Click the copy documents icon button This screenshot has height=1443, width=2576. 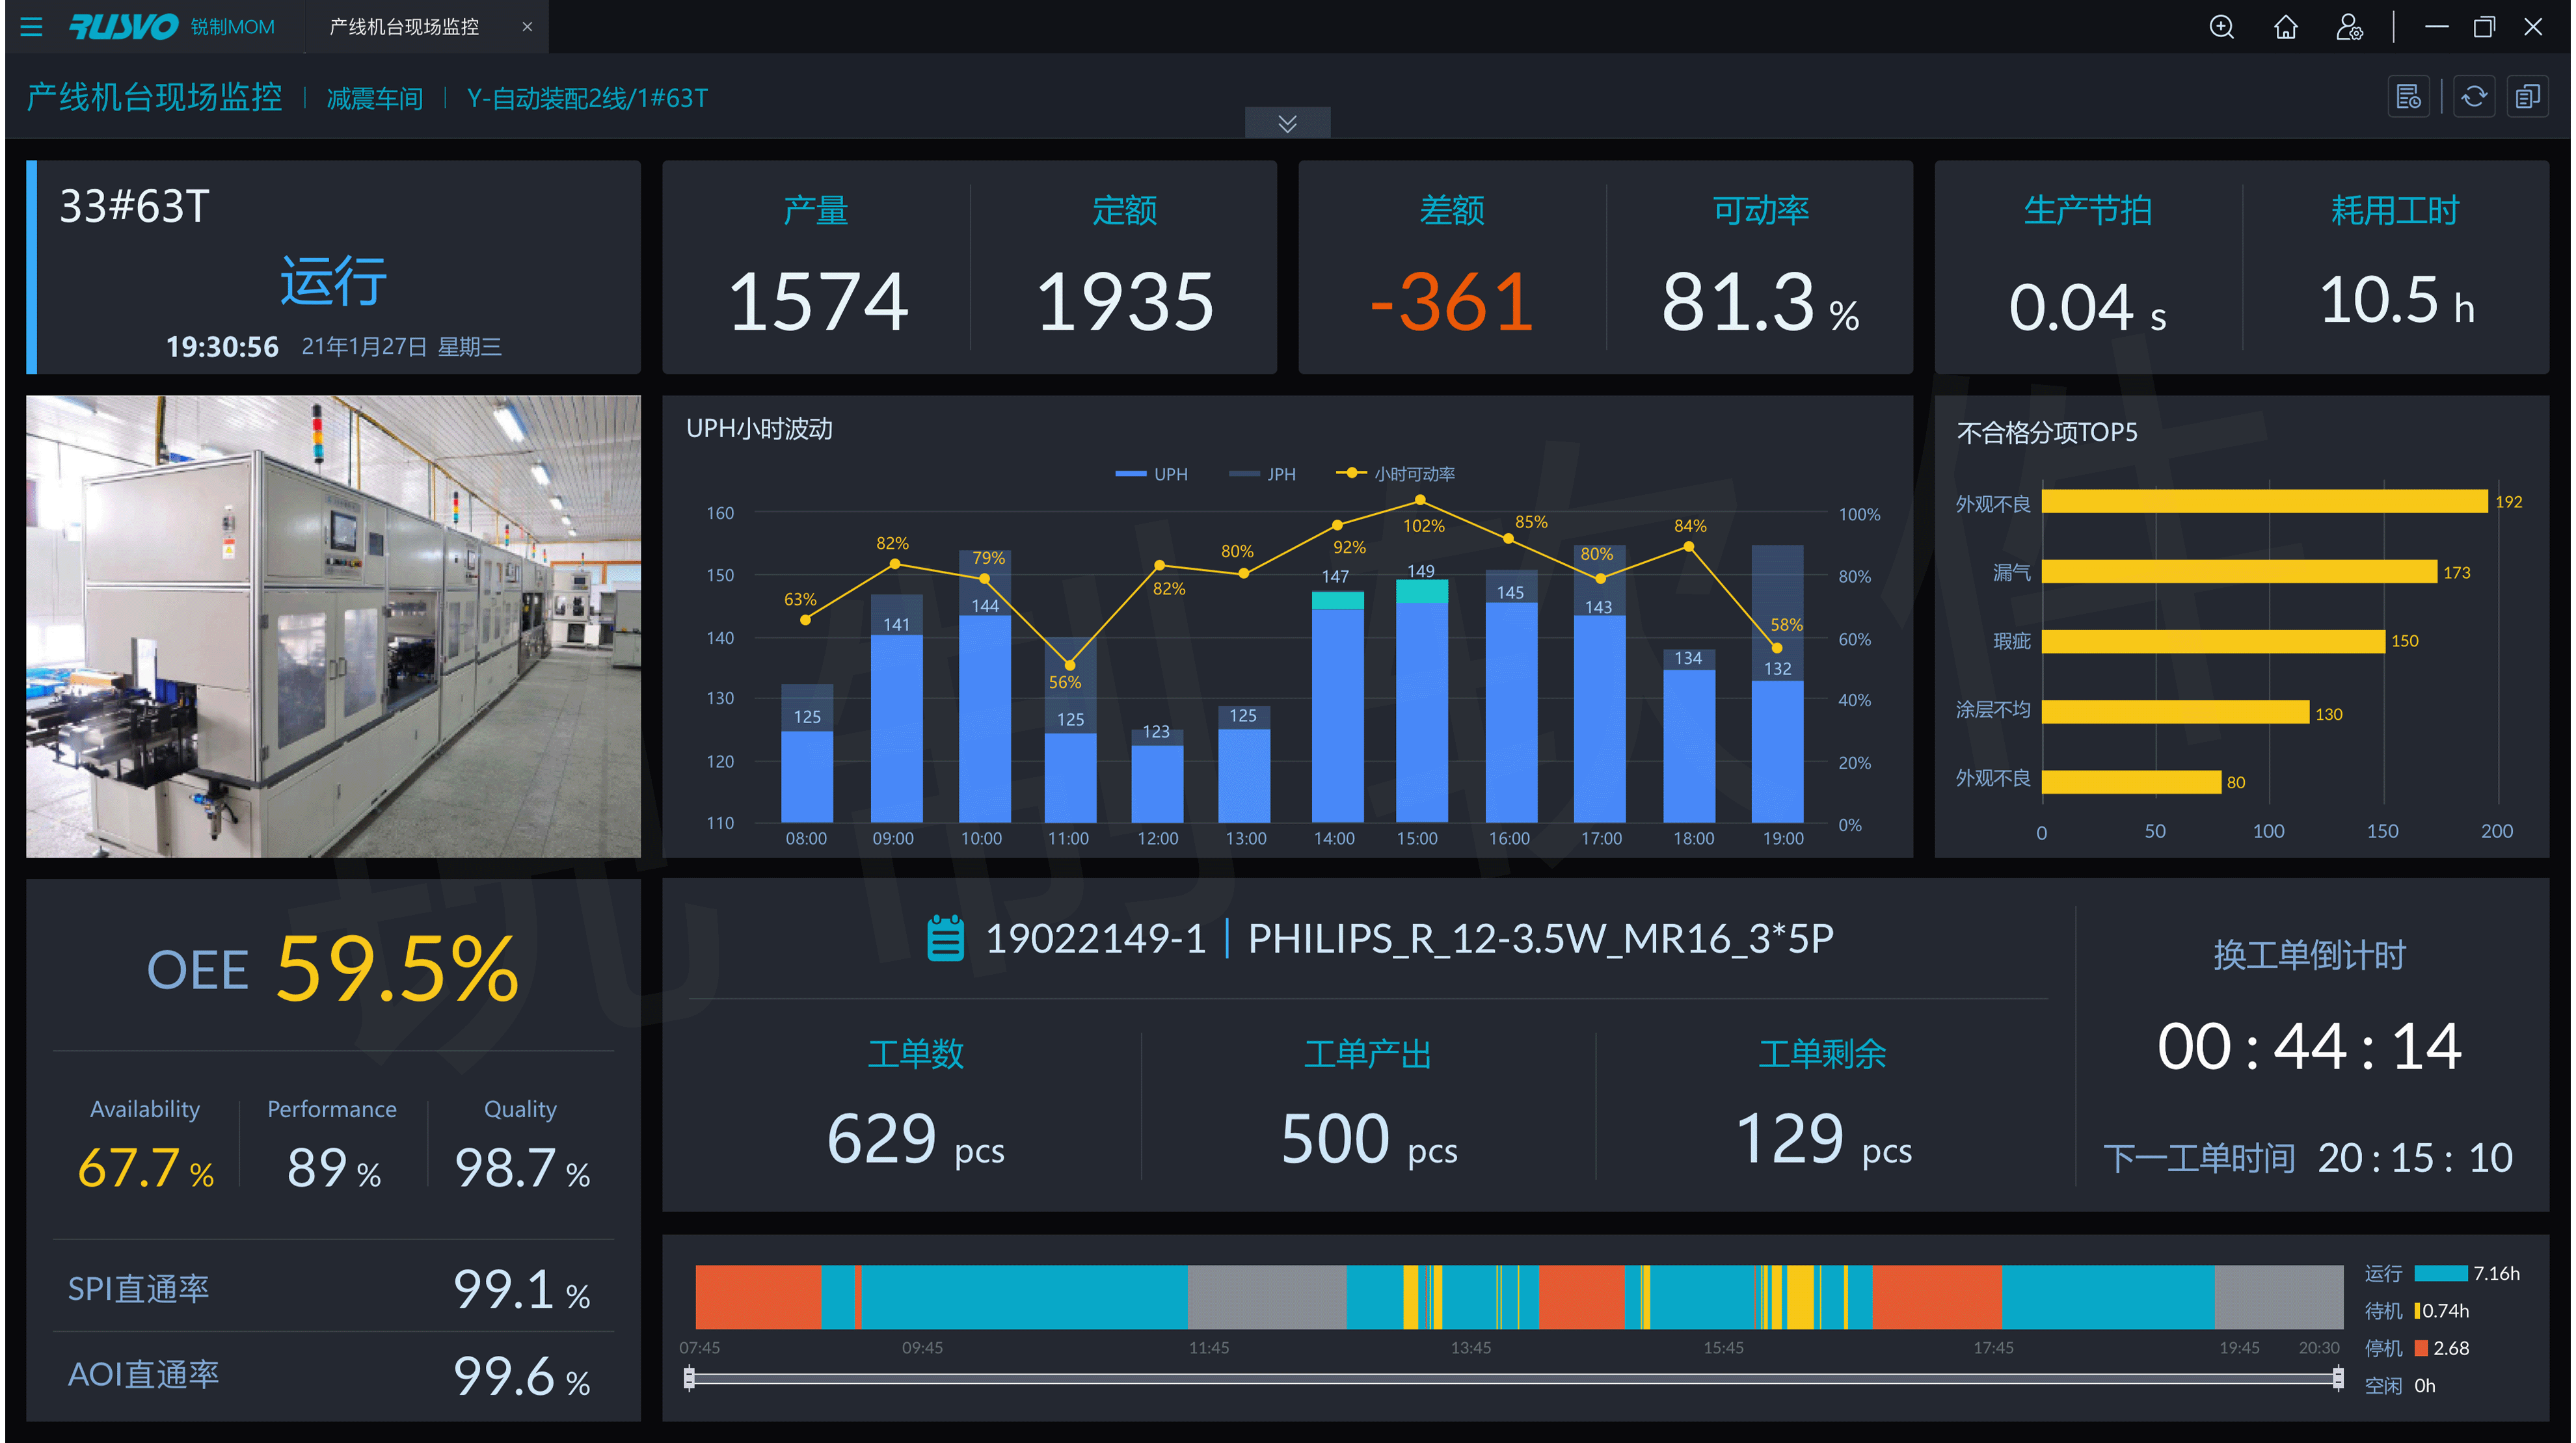(x=2527, y=97)
